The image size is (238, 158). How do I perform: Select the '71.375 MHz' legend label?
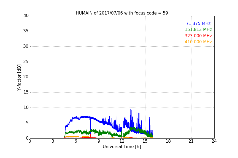tap(198, 23)
